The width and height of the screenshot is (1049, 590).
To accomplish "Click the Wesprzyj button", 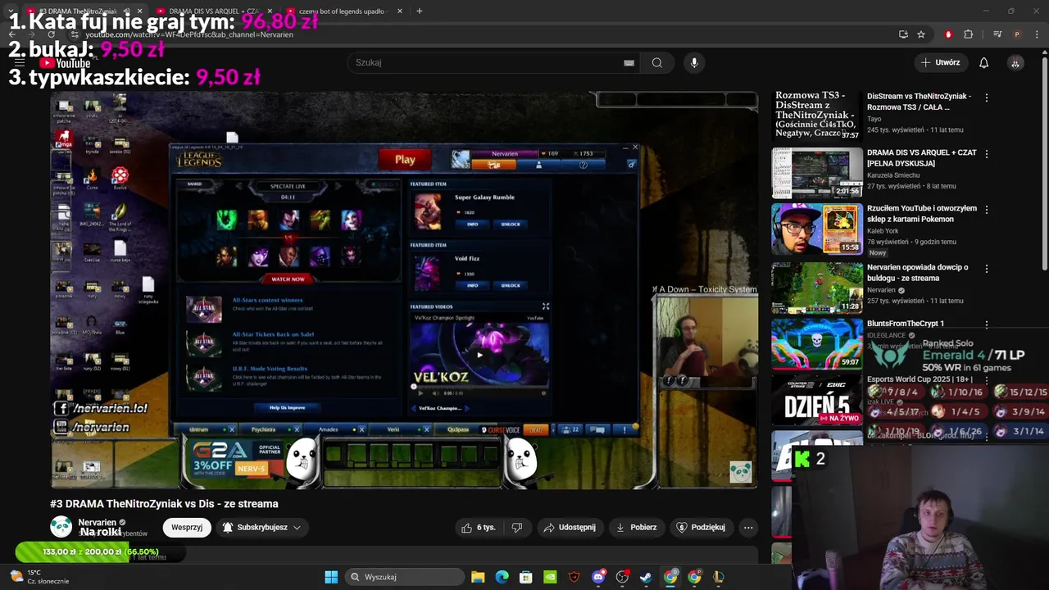I will (187, 527).
